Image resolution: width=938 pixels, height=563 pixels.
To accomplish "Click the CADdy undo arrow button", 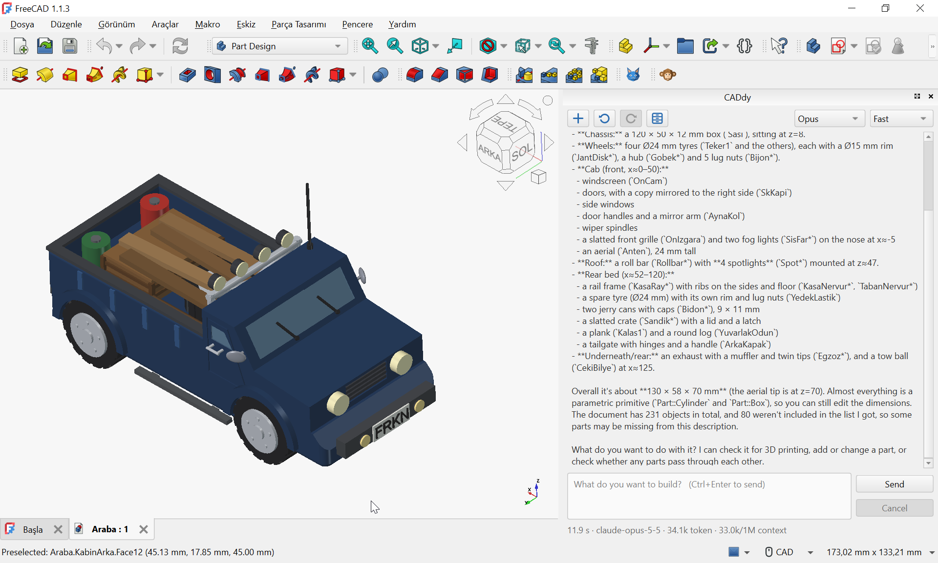I will [x=604, y=119].
